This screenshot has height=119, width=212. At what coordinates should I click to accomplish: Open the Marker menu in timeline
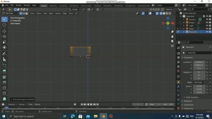click(x=37, y=104)
